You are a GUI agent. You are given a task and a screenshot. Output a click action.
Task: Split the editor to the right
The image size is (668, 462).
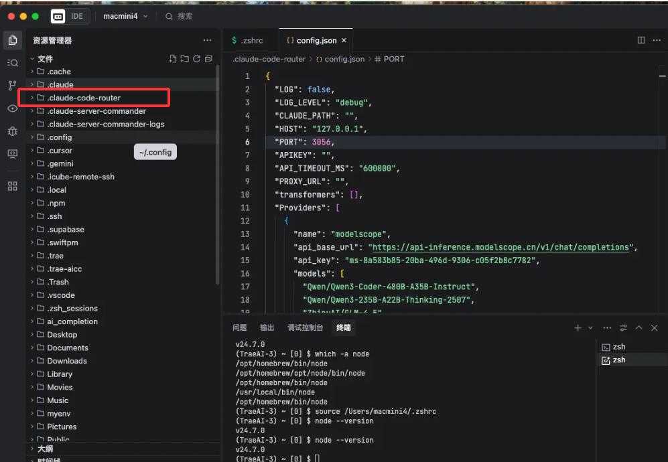[641, 40]
